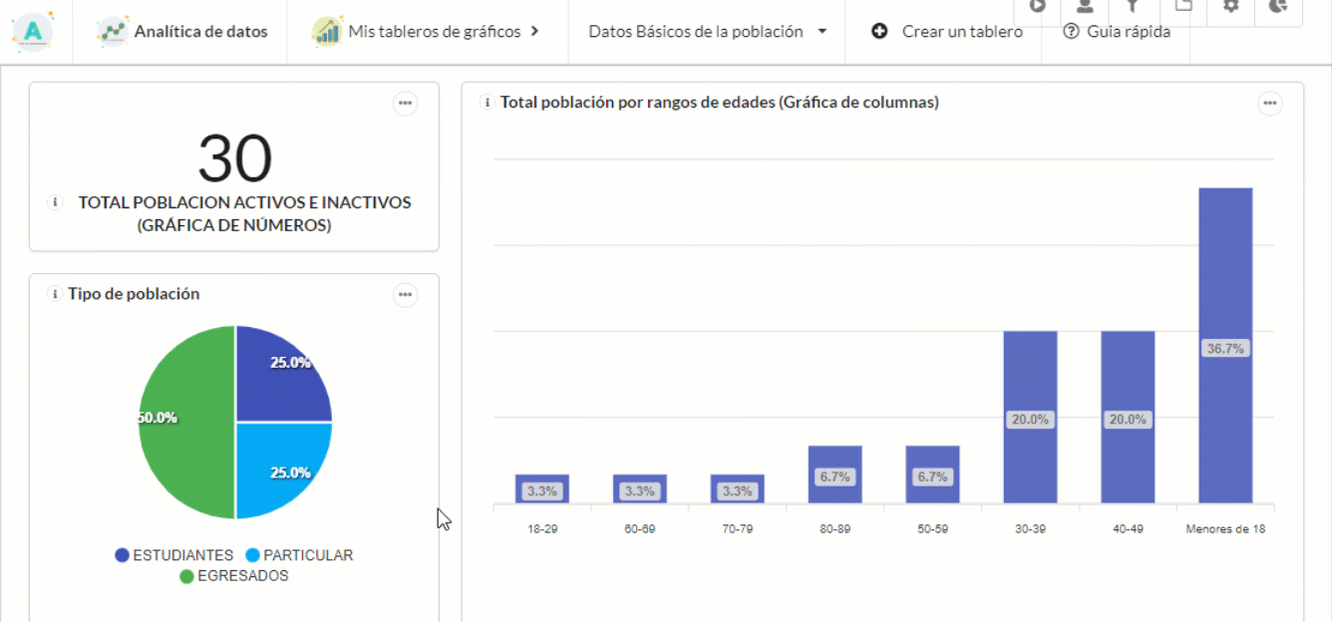Click the plus icon beside Crear un tablero
The height and width of the screenshot is (622, 1332).
[879, 32]
